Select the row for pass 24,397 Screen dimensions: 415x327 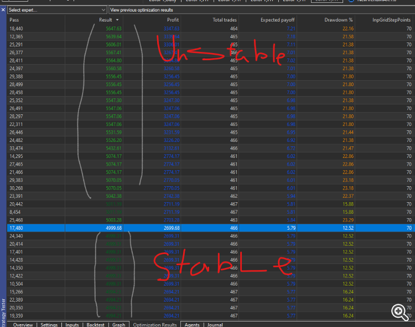(x=211, y=68)
